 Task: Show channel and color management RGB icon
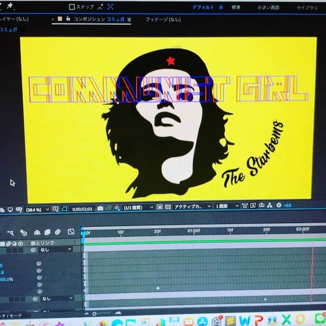tap(117, 207)
